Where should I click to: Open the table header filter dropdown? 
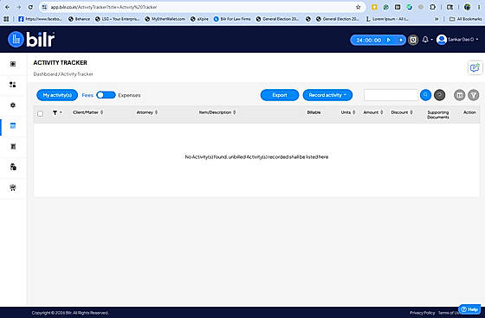(x=57, y=112)
